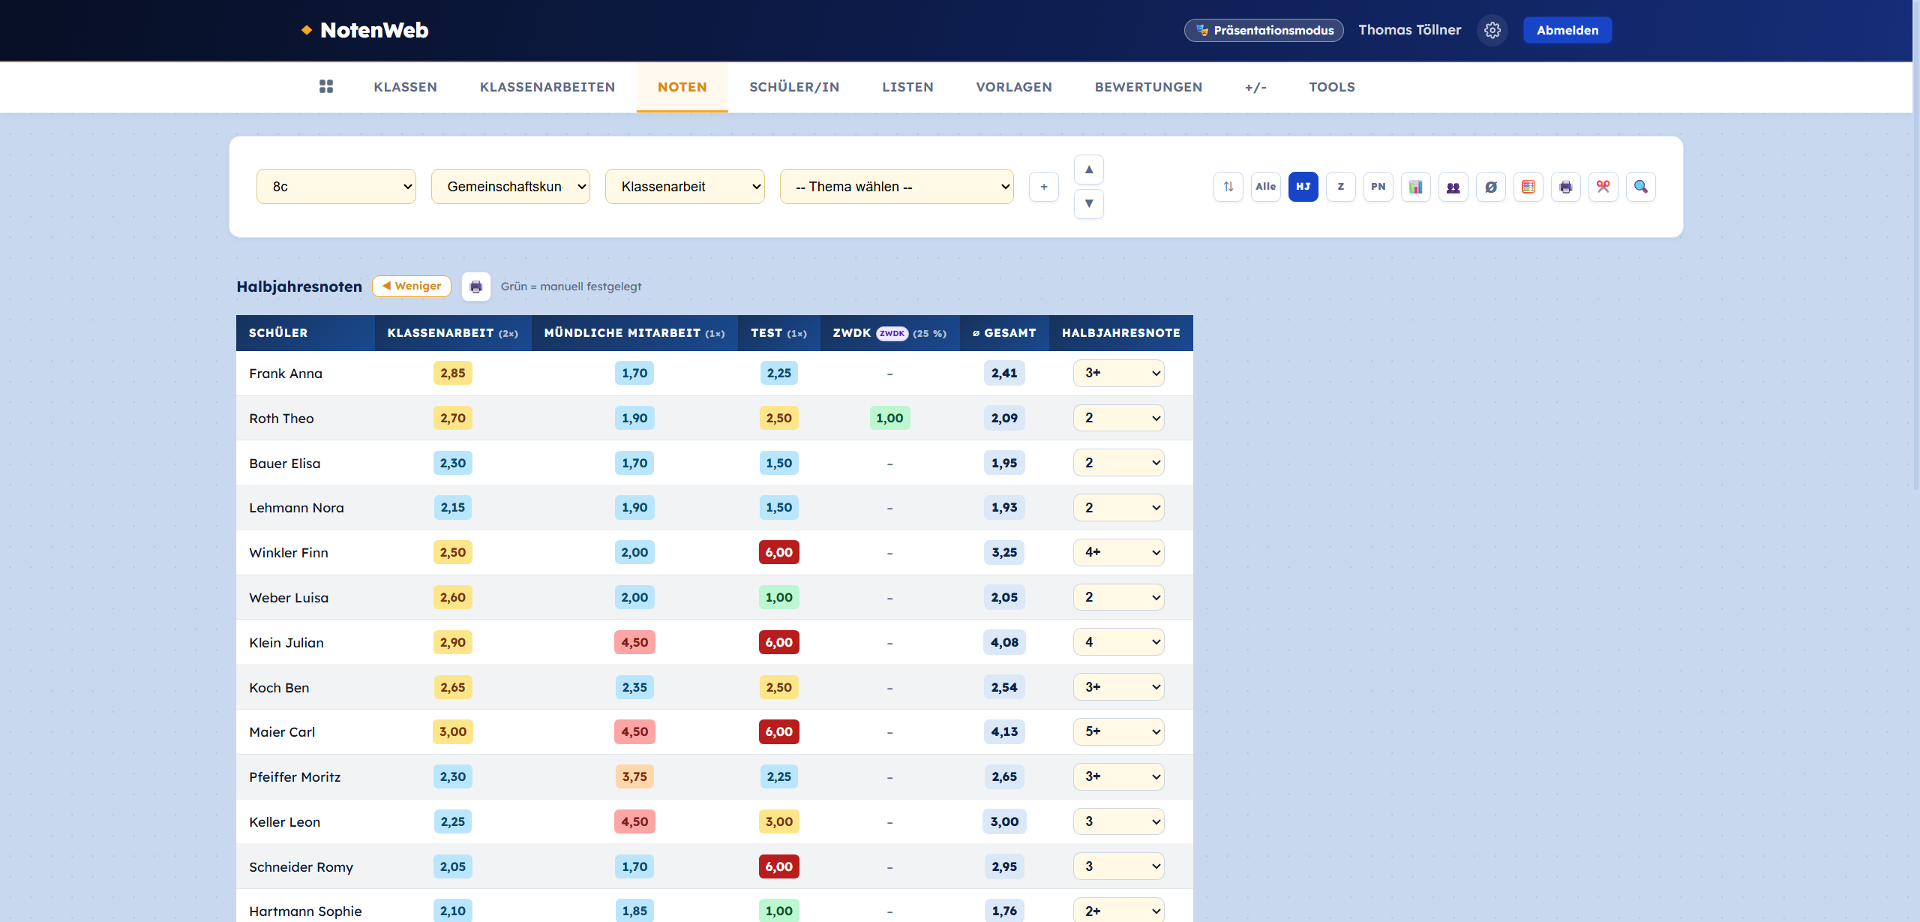The height and width of the screenshot is (922, 1920).
Task: Go to the Klassen tab
Action: (405, 87)
